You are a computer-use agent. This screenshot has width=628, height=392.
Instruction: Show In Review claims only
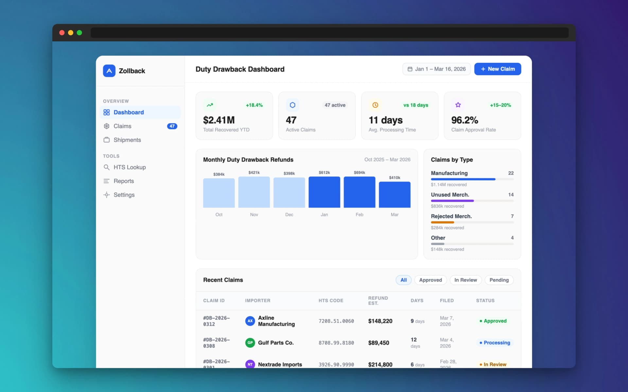[x=465, y=280]
